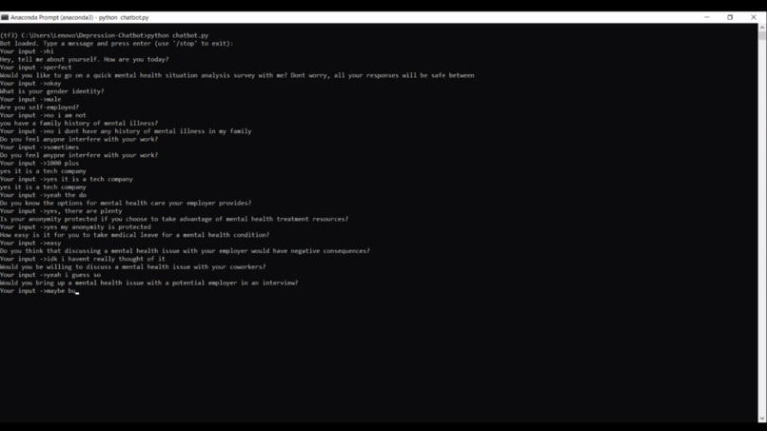Click the line 'Your input ->hi'

(x=27, y=51)
